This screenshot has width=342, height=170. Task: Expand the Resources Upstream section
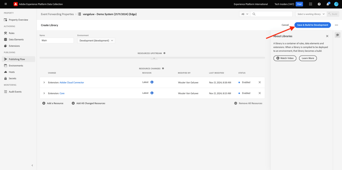tap(154, 58)
